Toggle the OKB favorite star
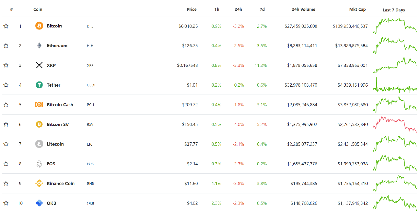The height and width of the screenshot is (214, 419). point(6,203)
